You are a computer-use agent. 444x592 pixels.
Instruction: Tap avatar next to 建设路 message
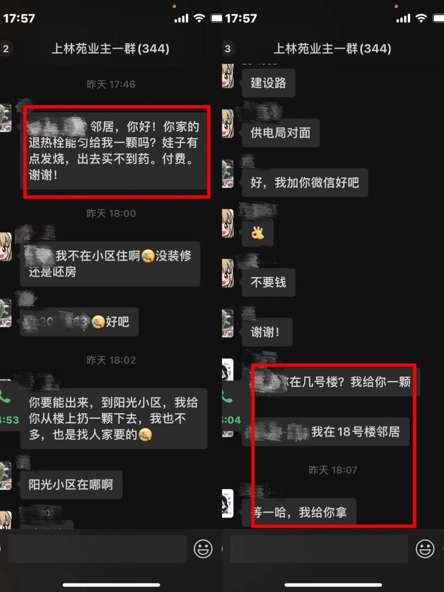coord(228,76)
